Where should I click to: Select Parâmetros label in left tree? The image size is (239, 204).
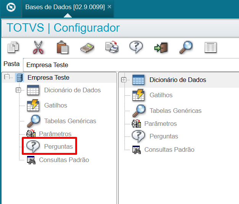(x=55, y=134)
